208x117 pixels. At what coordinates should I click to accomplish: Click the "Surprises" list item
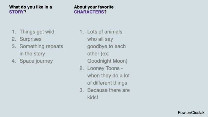pyautogui.click(x=30, y=39)
